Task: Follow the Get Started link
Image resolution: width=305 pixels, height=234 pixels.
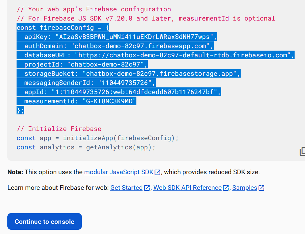Action: (x=130, y=188)
